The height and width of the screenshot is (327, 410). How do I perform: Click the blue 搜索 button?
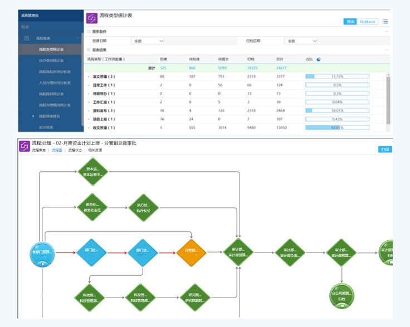click(x=350, y=22)
